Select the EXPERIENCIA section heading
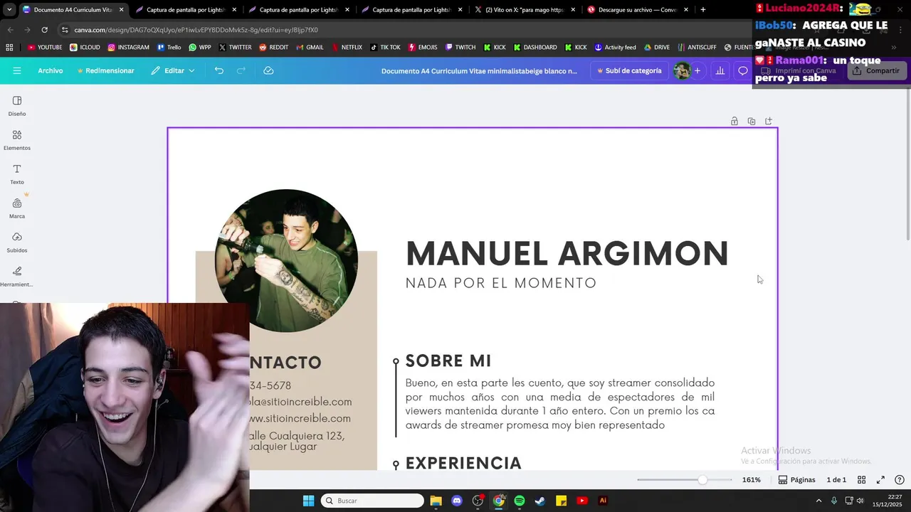This screenshot has height=512, width=911. coord(463,463)
